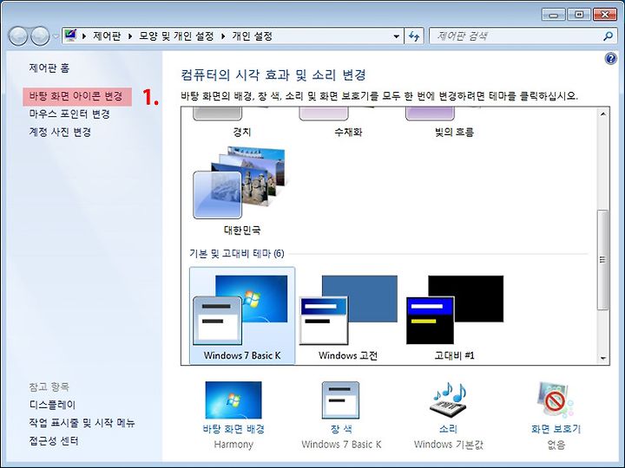Click theme list scroll down arrow

pyautogui.click(x=603, y=359)
